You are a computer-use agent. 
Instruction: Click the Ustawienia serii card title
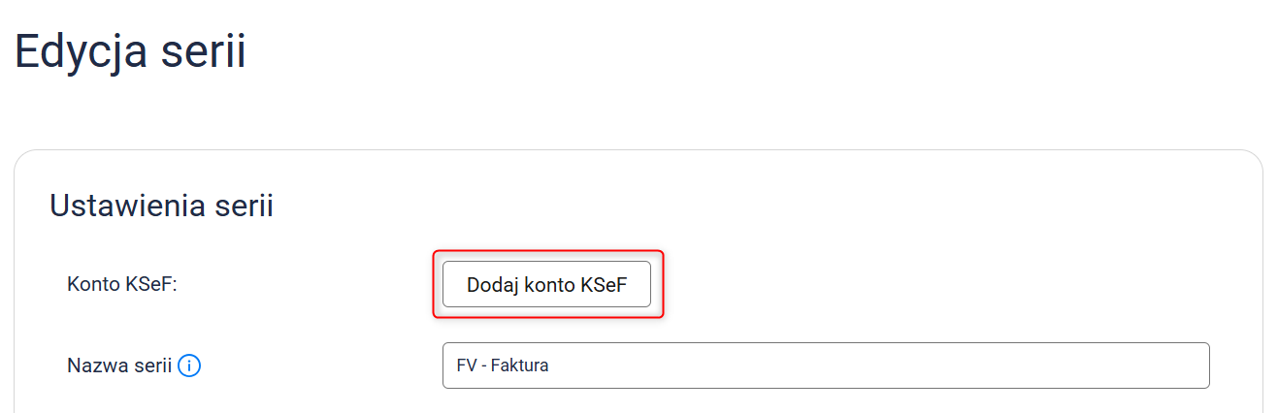(161, 206)
